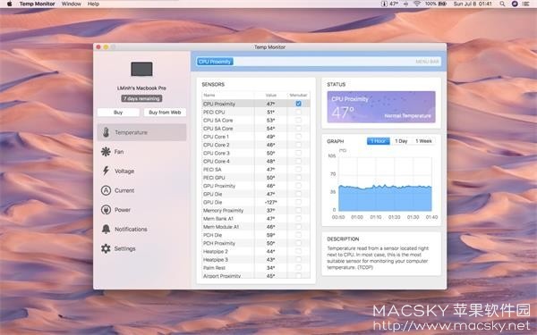
Task: Open the Help menu
Action: click(93, 4)
